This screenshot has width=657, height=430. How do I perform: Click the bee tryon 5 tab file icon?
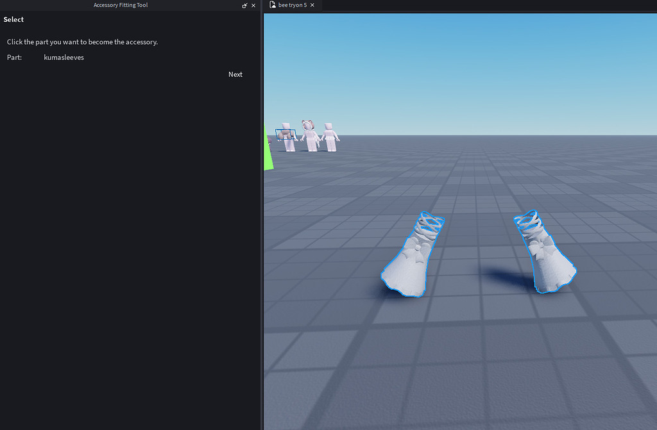(x=272, y=5)
